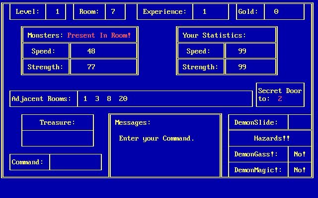Click the secret door room number 2
This screenshot has height=198, width=318.
coord(280,99)
